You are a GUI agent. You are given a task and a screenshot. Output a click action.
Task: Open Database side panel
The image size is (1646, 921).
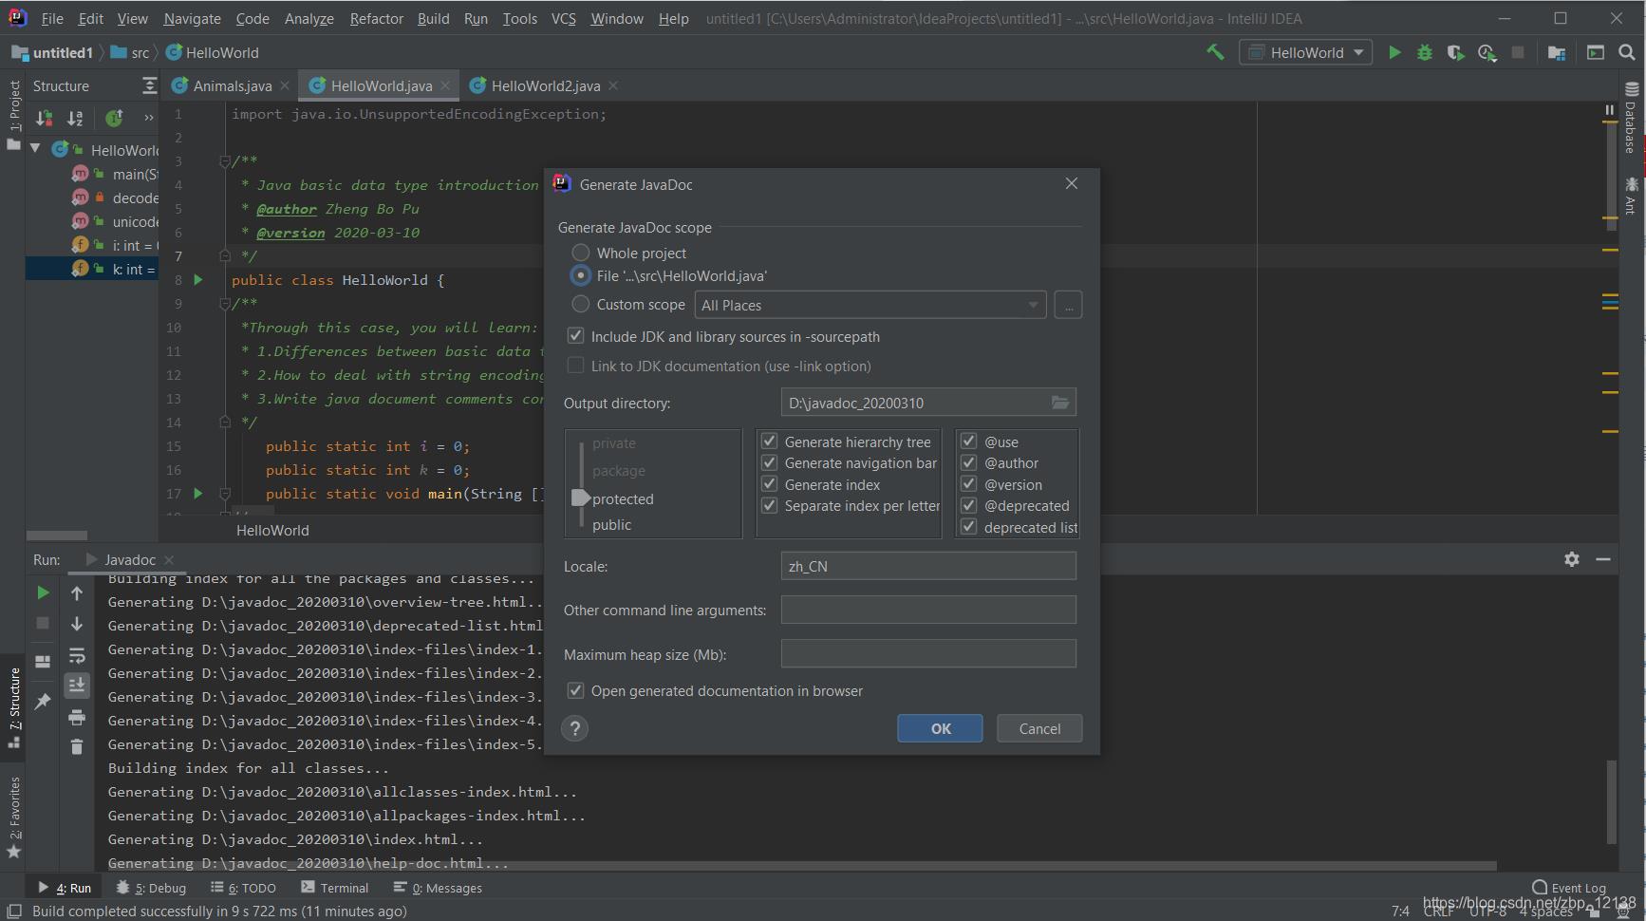pos(1631,117)
